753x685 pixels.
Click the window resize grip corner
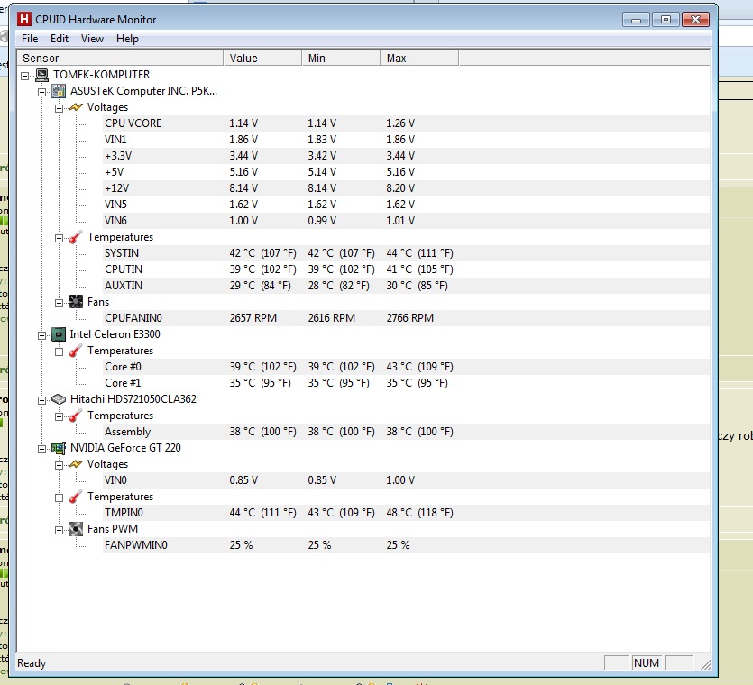[x=705, y=664]
